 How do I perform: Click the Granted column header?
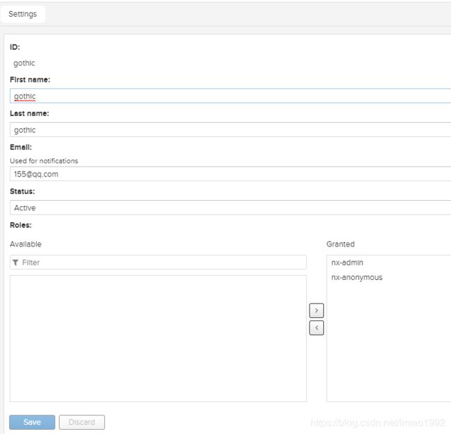coord(340,244)
